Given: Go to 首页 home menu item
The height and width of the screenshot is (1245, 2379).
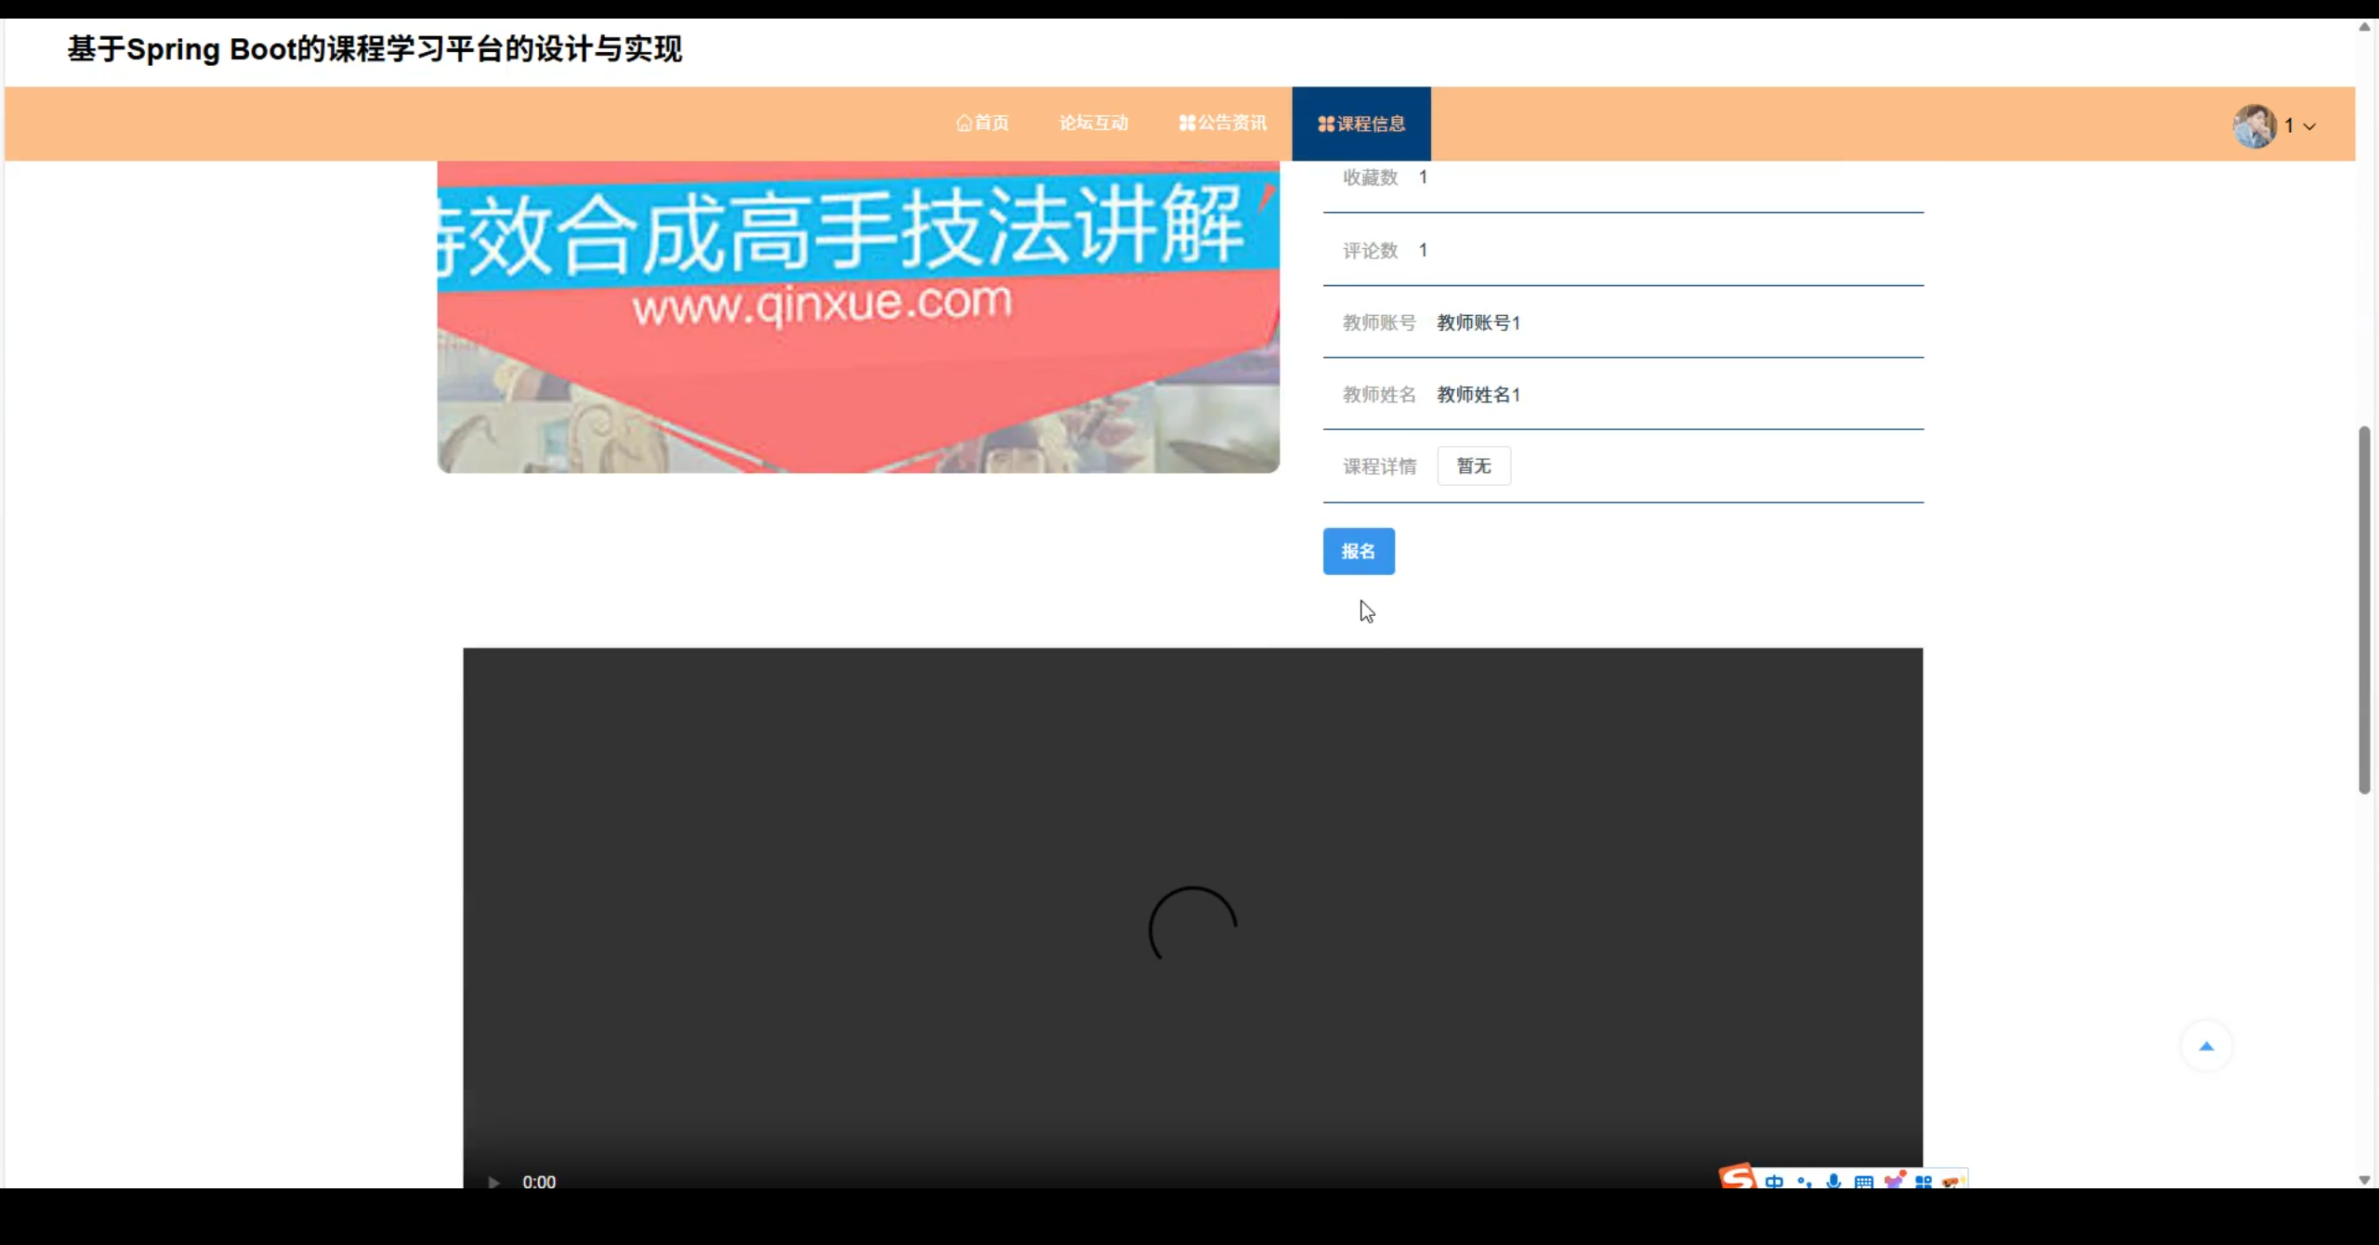Looking at the screenshot, I should [x=982, y=123].
